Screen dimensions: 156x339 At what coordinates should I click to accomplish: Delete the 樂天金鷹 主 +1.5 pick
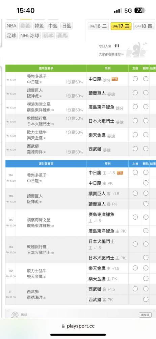146,268
